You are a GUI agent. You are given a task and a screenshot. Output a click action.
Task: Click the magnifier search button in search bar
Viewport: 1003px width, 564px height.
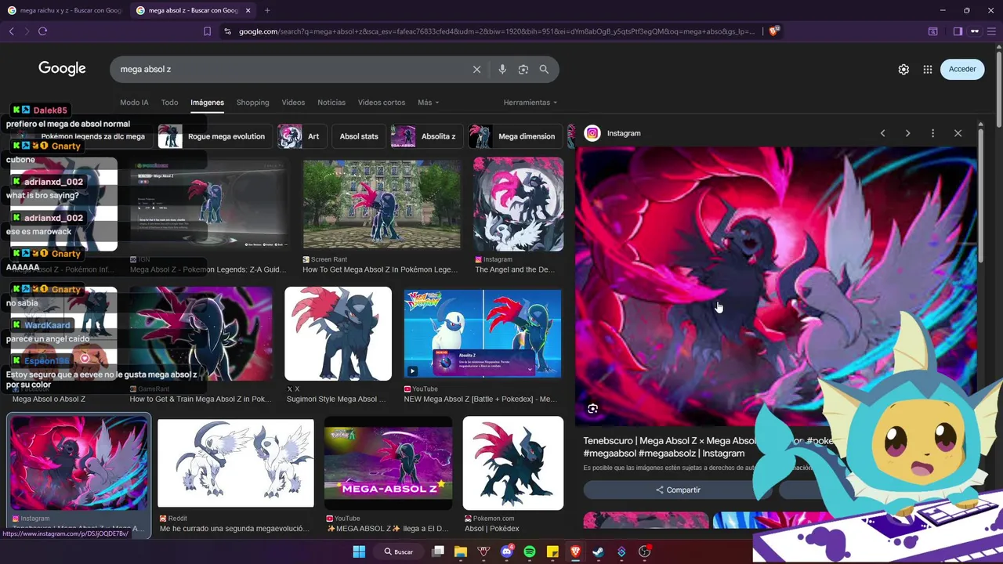coord(544,69)
